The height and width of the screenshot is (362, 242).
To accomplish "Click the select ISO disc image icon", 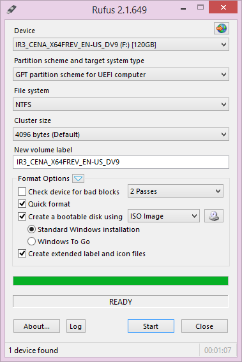I will tap(214, 216).
